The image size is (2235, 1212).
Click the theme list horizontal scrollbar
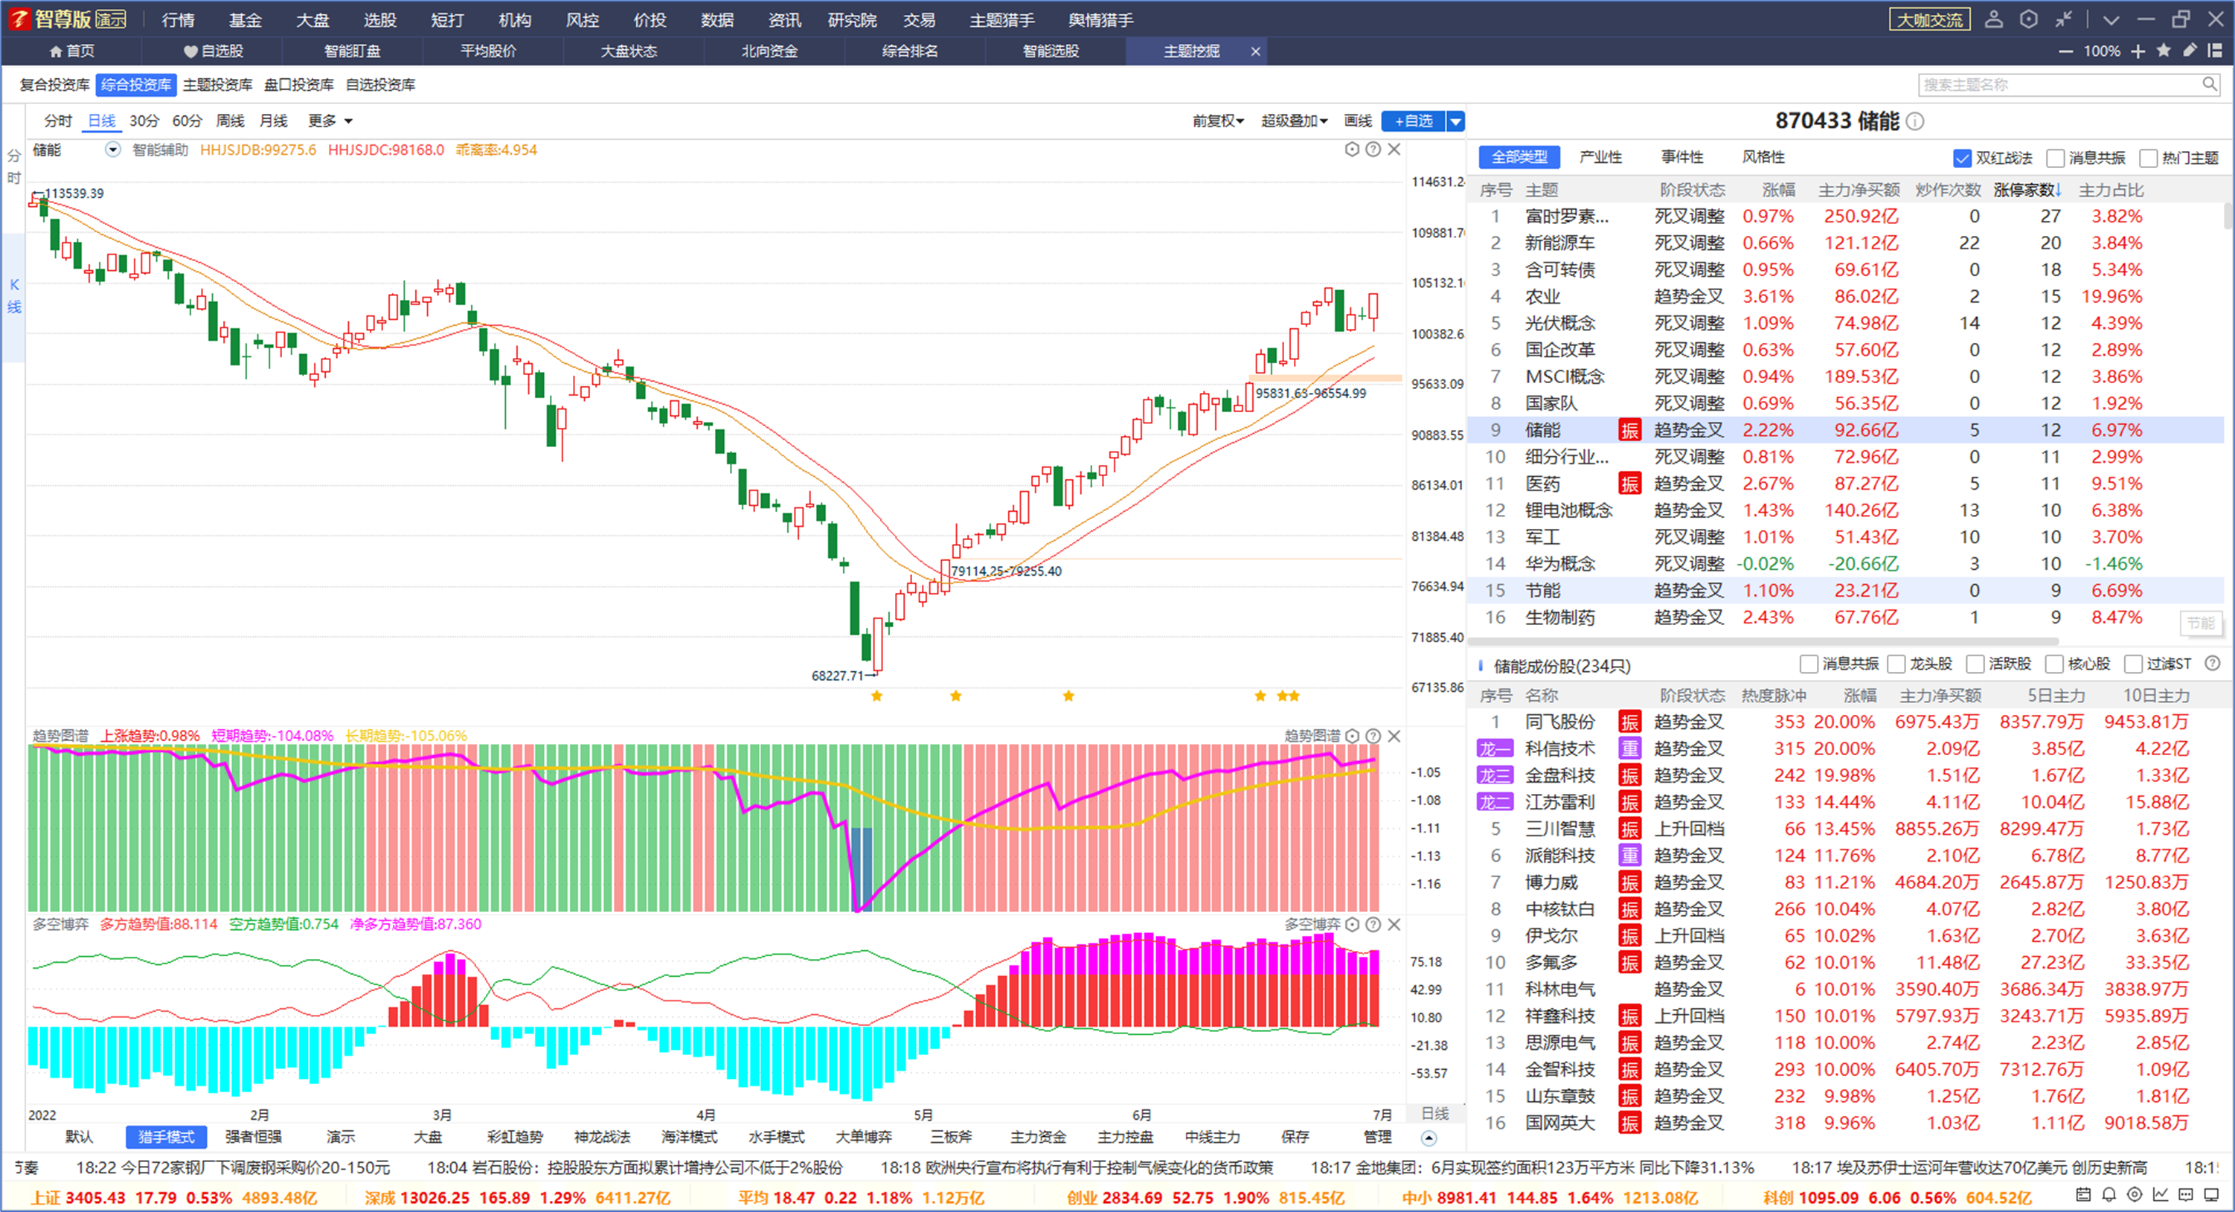(1765, 641)
